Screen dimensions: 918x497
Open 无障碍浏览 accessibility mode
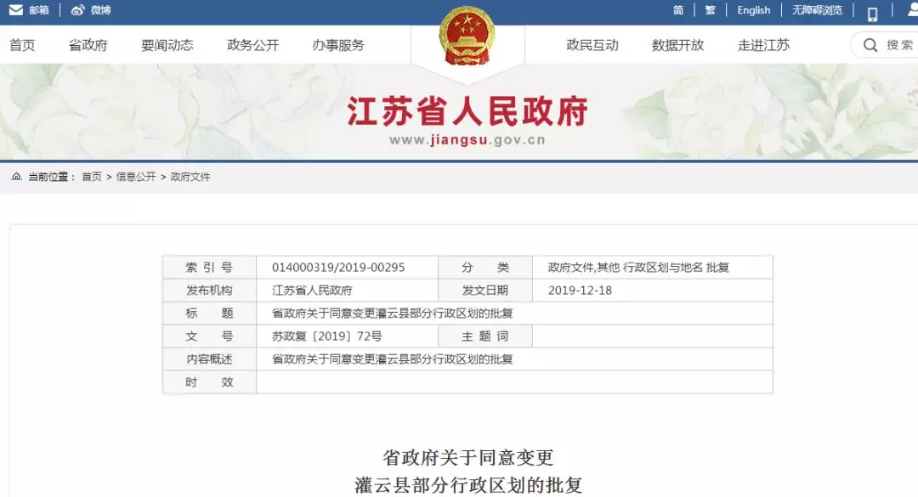818,10
